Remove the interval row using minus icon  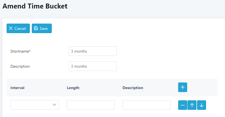point(183,105)
